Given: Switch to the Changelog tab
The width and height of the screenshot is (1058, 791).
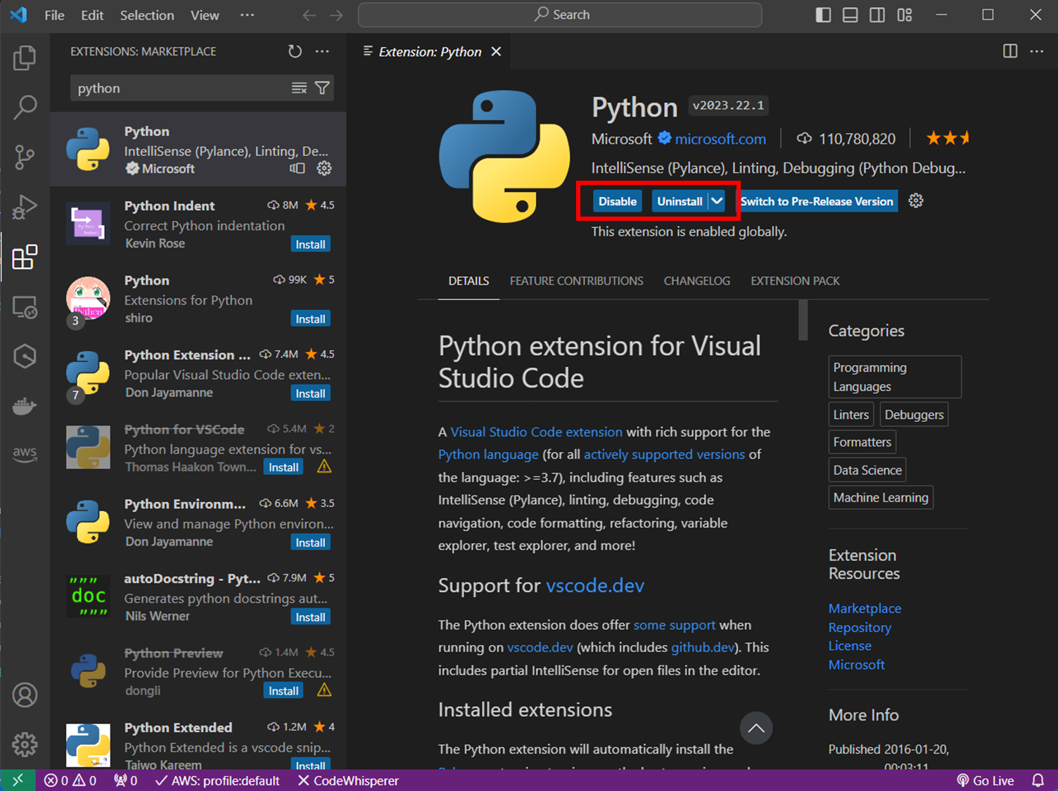Looking at the screenshot, I should coord(696,281).
